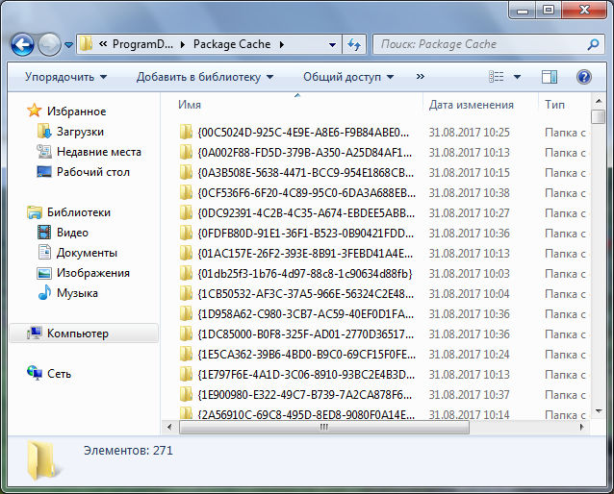Sort by the Тип column header
Viewport: 614px width, 494px height.
[554, 105]
